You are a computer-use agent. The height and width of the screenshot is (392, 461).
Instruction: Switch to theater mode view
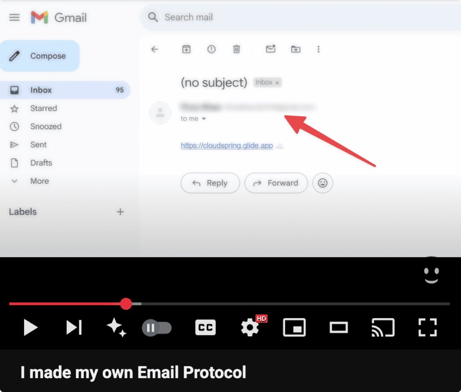tap(339, 327)
